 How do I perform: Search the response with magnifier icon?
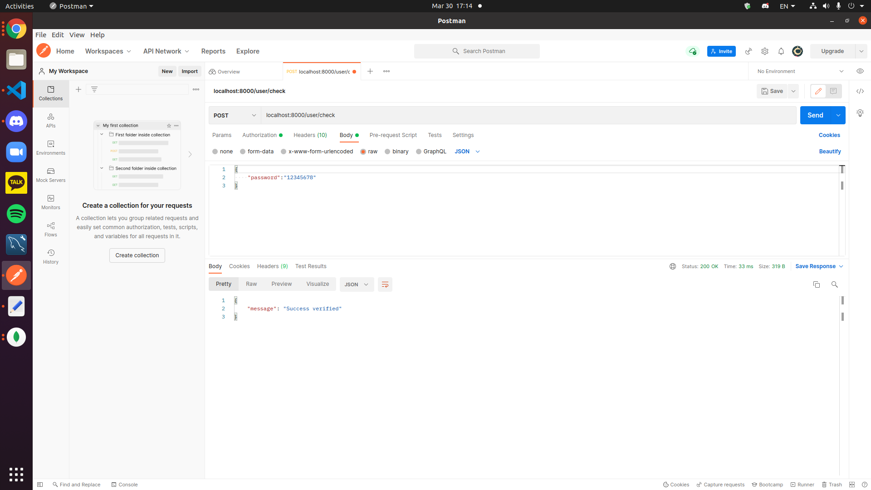click(x=835, y=284)
